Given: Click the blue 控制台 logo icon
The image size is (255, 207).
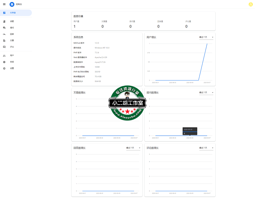Looking at the screenshot, I should 12,4.
